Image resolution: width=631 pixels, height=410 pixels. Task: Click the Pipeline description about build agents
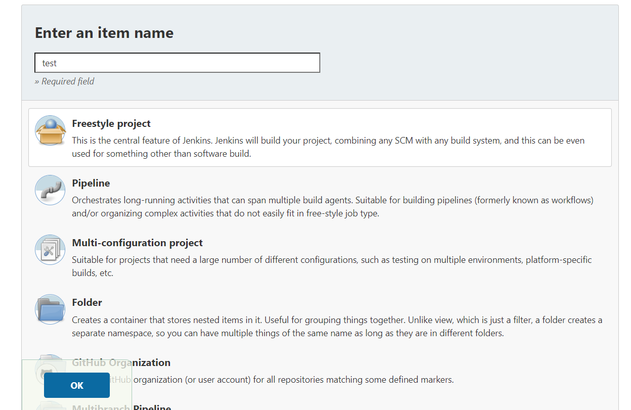[332, 206]
